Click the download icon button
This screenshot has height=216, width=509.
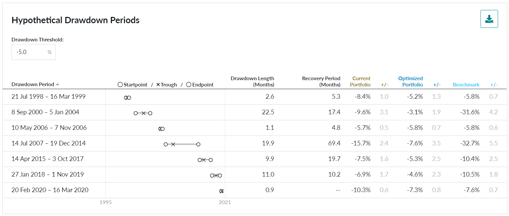click(x=489, y=19)
